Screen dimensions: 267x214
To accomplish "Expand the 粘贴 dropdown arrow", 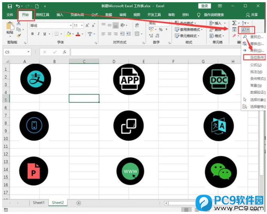I will point(10,36).
